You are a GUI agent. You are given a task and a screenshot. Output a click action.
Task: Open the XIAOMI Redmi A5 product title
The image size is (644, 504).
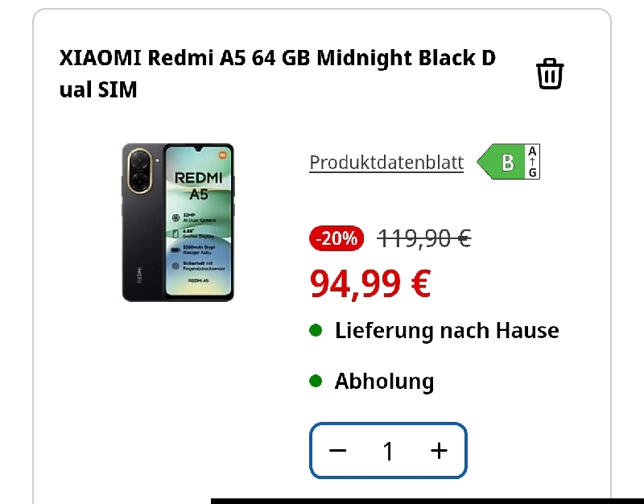(x=278, y=73)
